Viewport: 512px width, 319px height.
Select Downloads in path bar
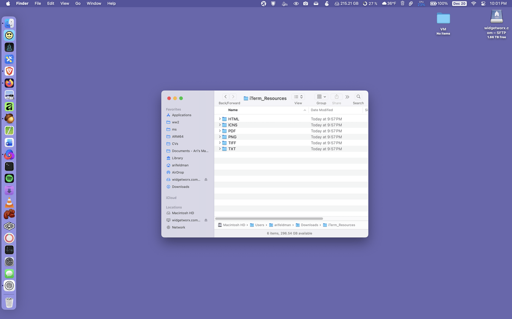point(309,225)
